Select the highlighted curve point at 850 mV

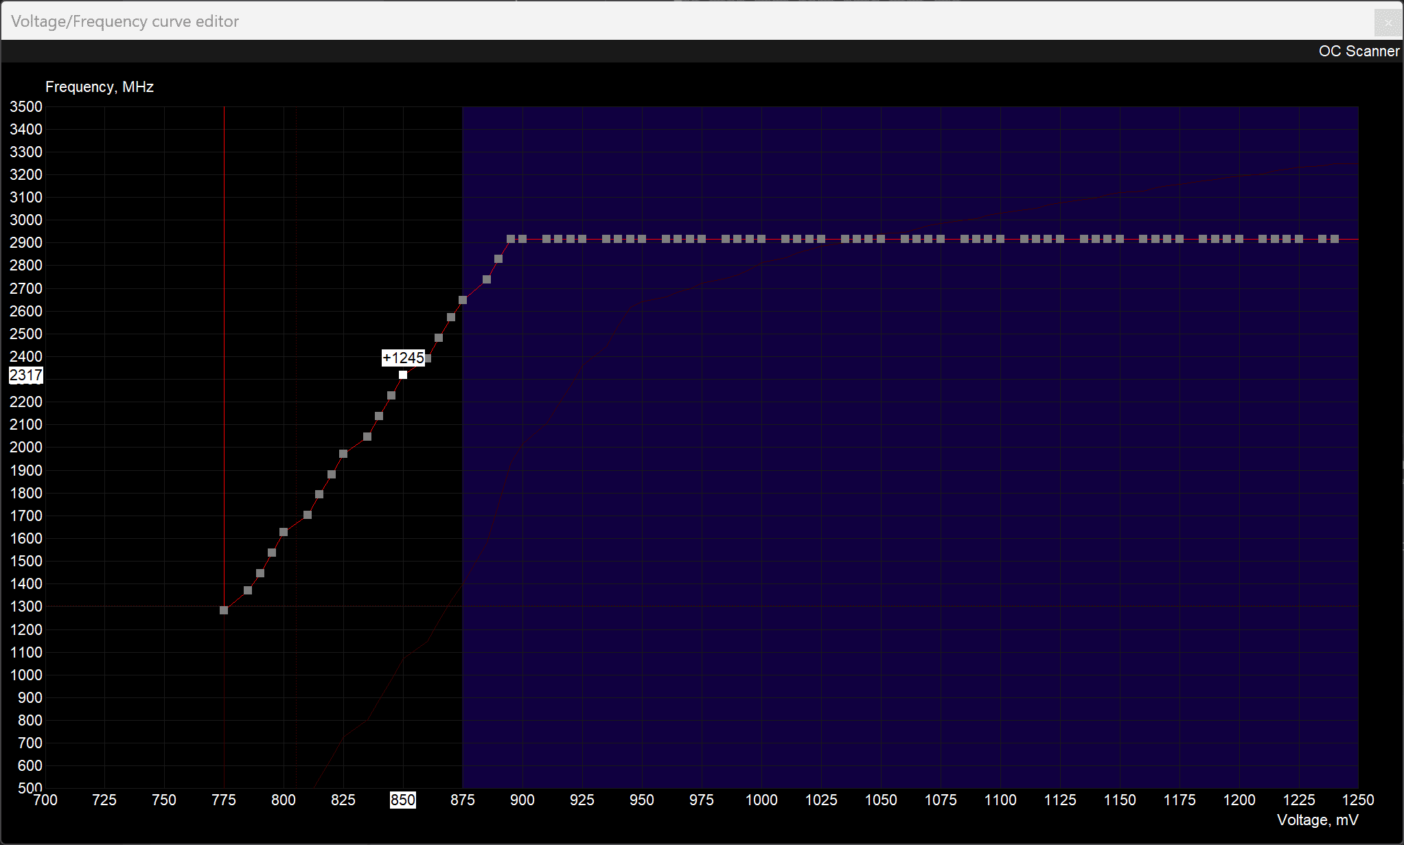(x=403, y=375)
